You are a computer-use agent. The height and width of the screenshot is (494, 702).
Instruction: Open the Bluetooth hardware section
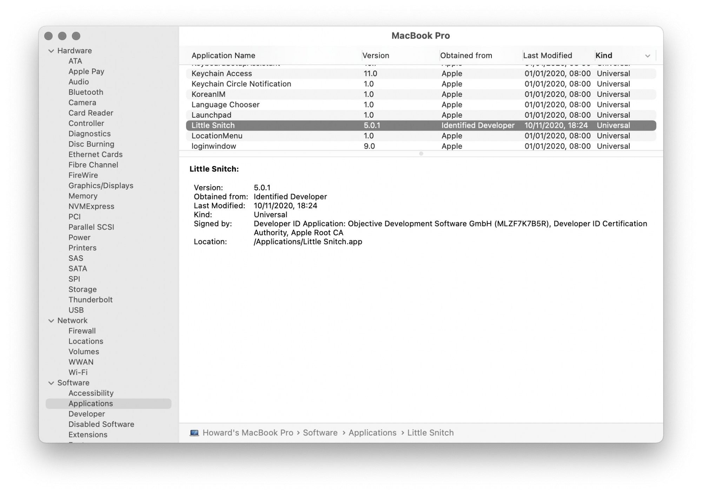[x=86, y=92]
